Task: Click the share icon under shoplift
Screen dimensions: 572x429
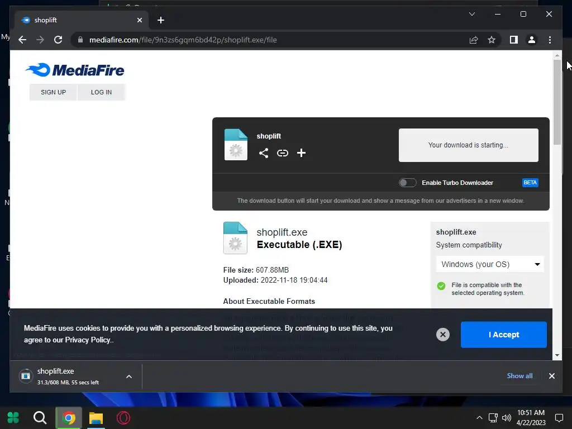Action: coord(264,153)
